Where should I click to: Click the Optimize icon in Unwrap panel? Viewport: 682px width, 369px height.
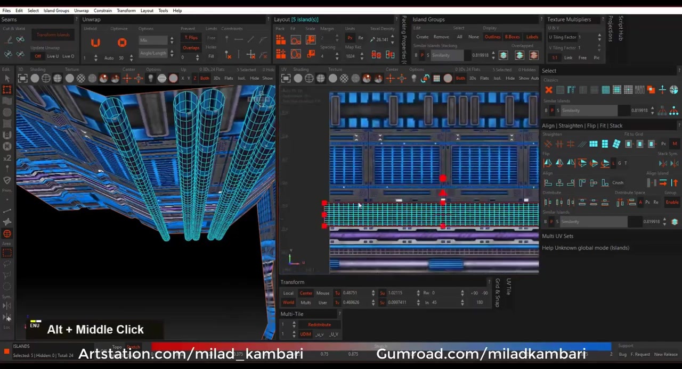pos(122,43)
